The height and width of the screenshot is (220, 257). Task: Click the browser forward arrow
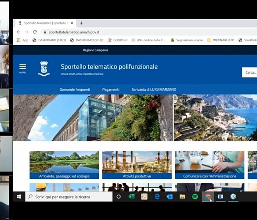point(27,32)
